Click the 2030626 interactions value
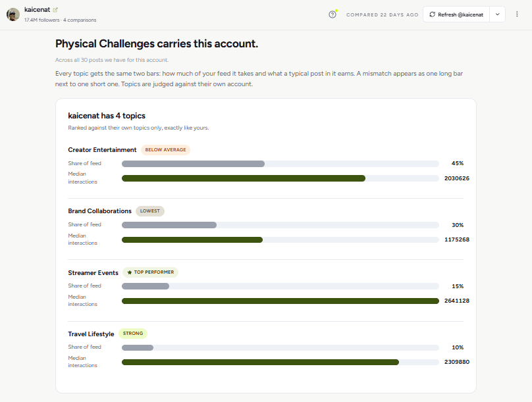 (457, 178)
